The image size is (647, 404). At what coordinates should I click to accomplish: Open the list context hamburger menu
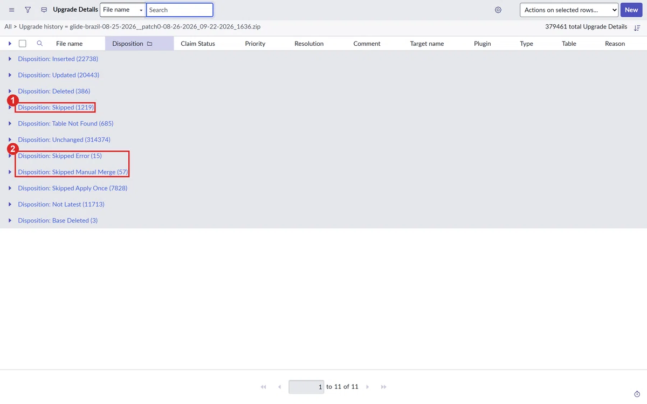12,10
